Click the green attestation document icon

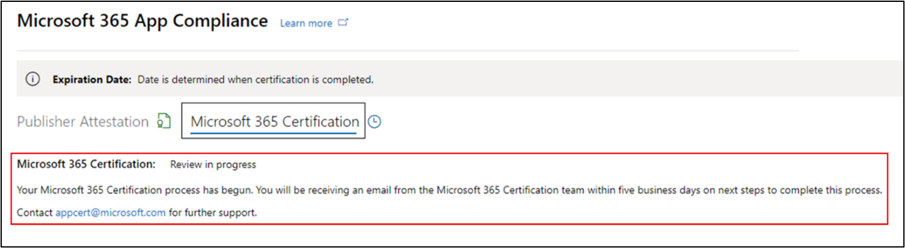[x=164, y=121]
